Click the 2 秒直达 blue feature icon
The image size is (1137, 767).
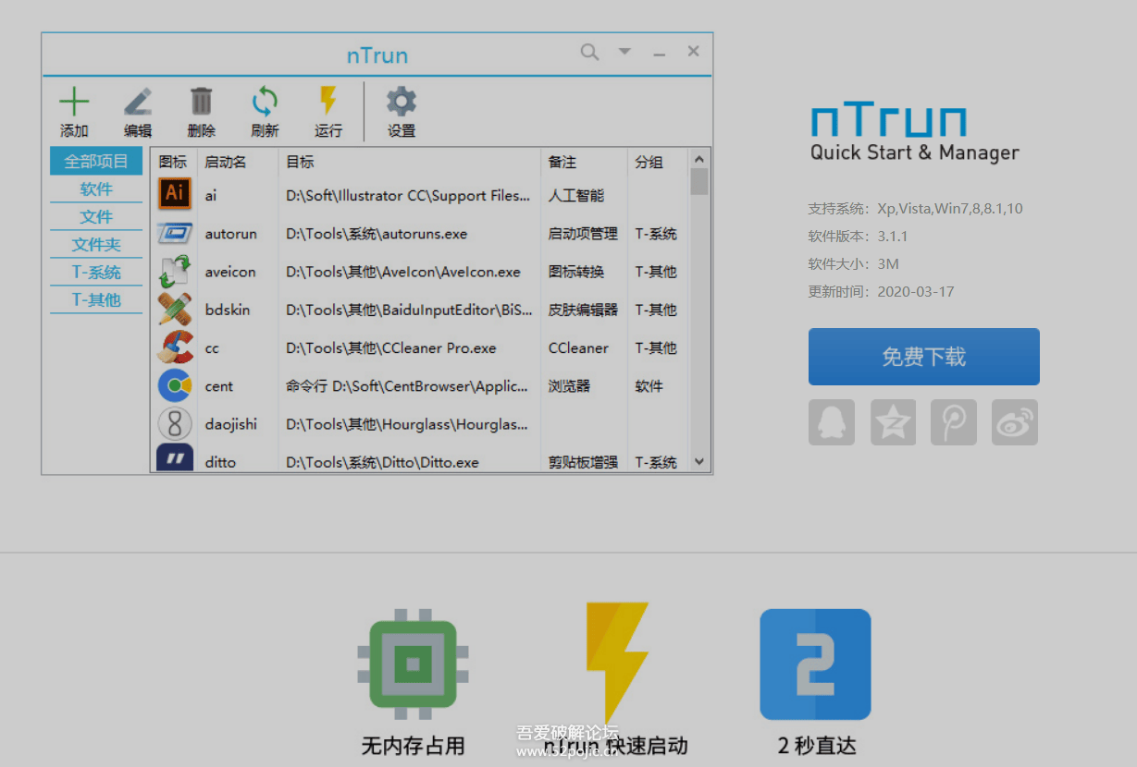[815, 664]
